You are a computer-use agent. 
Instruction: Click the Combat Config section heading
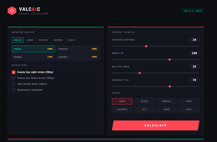tap(123, 32)
